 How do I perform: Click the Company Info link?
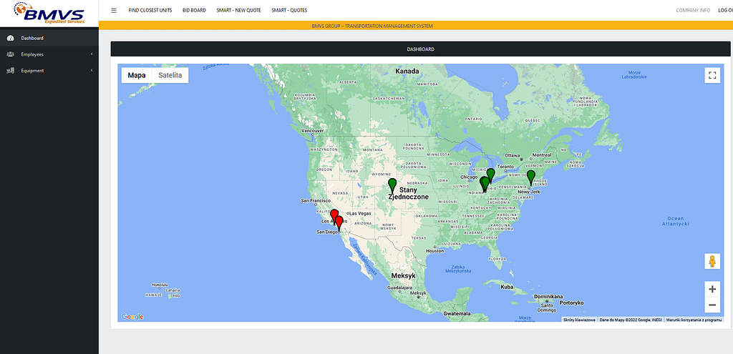pos(693,11)
